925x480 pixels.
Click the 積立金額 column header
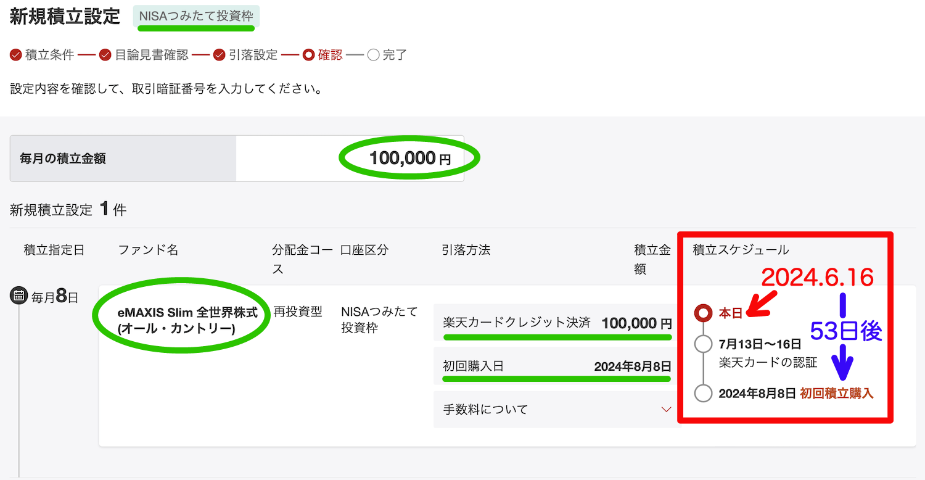point(652,259)
